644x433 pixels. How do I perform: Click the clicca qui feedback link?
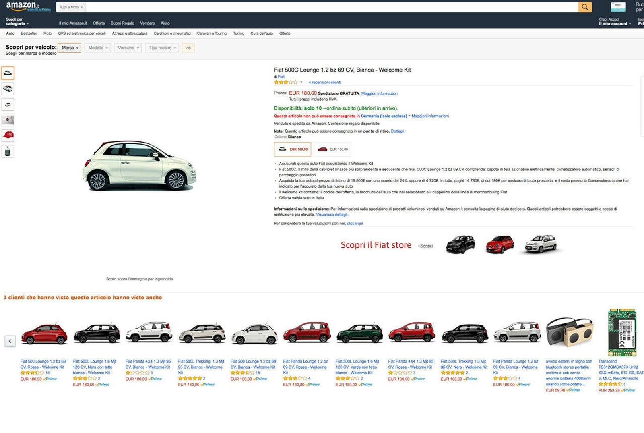pos(355,223)
